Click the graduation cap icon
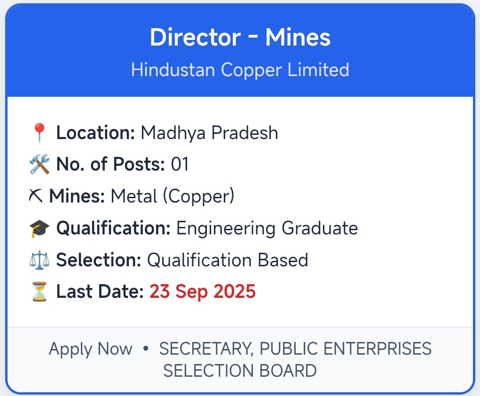Viewport: 480px width, 396px height. click(x=39, y=228)
